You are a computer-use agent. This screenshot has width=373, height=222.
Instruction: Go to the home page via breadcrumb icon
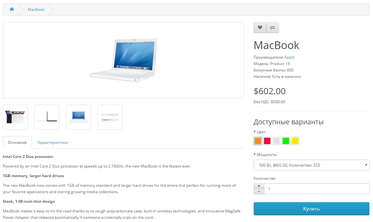click(12, 9)
